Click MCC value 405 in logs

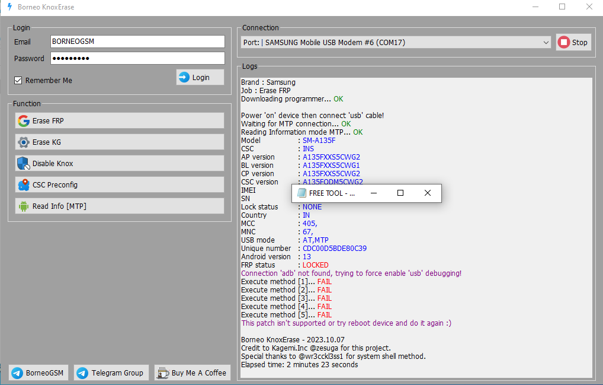(x=310, y=223)
